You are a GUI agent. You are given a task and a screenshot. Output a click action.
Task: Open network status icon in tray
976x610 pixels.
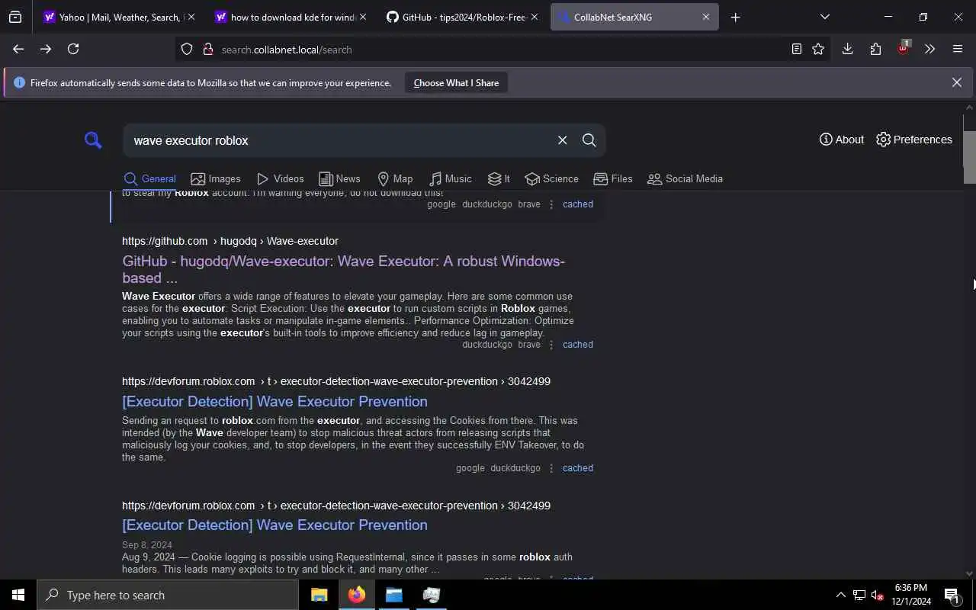tap(859, 595)
